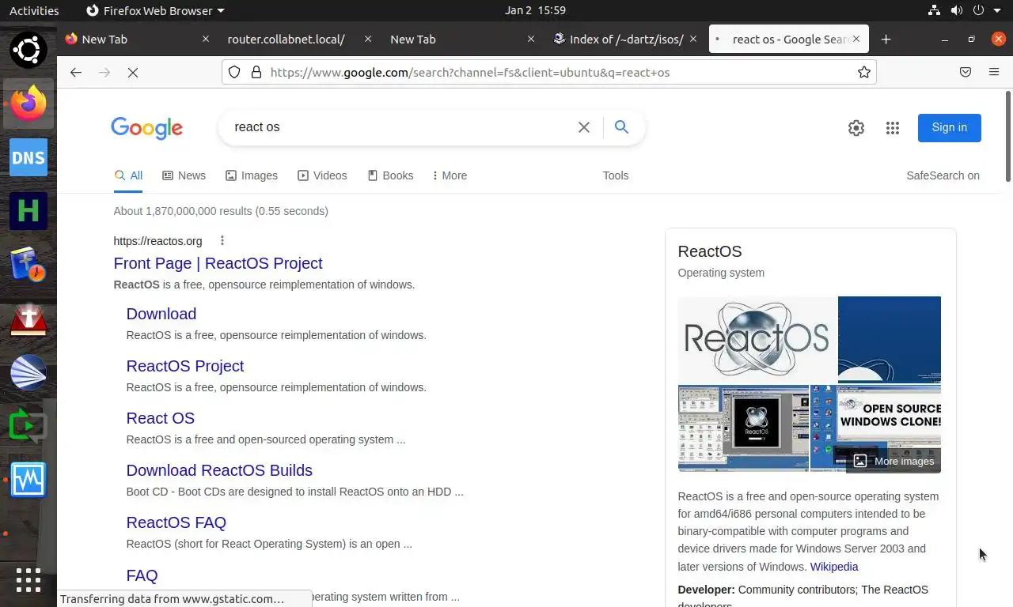Open options dots beside reactos.org result
1013x607 pixels.
click(222, 240)
